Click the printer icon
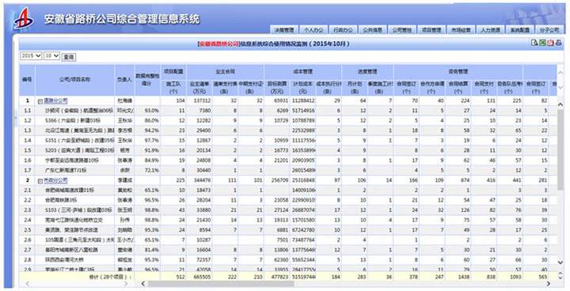 point(558,43)
